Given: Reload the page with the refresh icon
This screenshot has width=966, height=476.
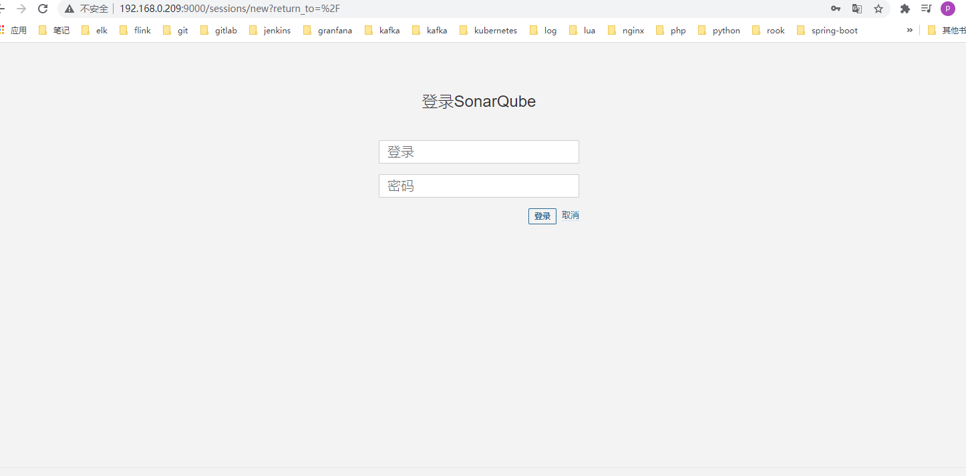Looking at the screenshot, I should [43, 9].
